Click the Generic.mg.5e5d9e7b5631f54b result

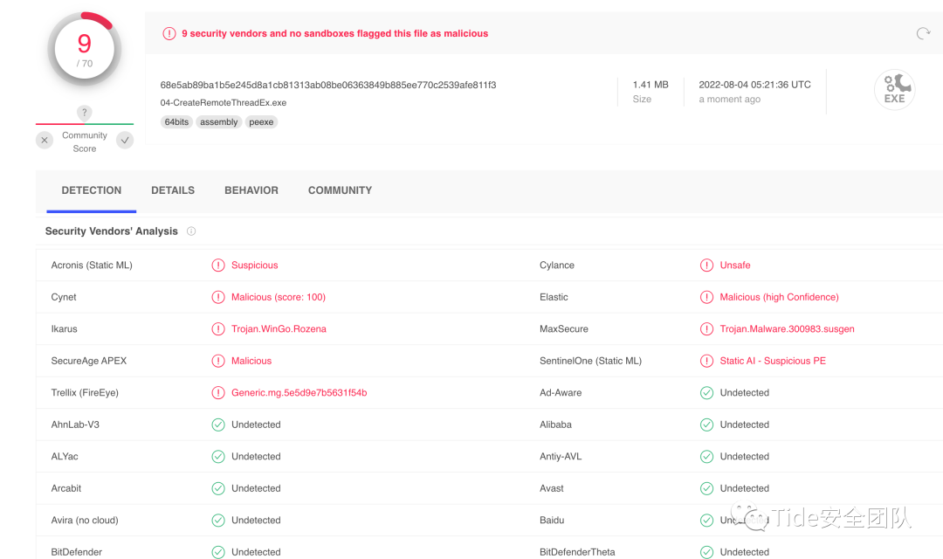pos(299,393)
